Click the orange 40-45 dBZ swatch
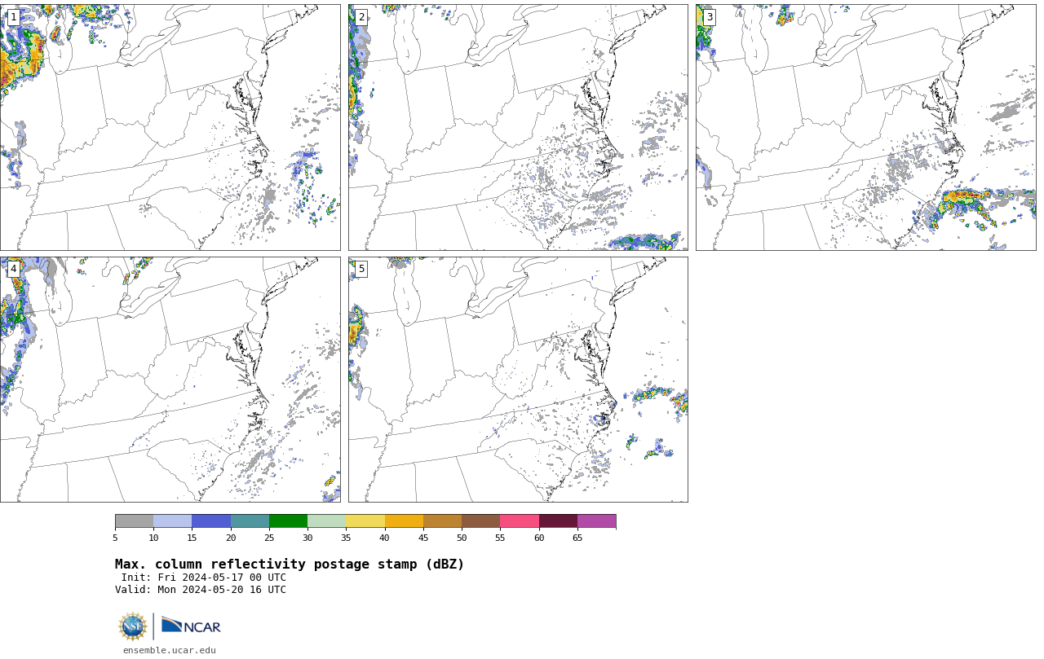Image resolution: width=1044 pixels, height=659 pixels. pyautogui.click(x=404, y=521)
